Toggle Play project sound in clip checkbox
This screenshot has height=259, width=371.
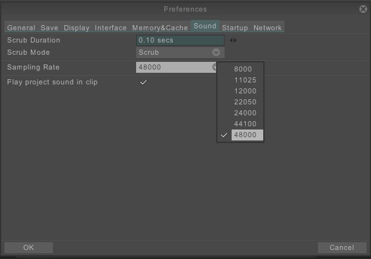point(143,82)
